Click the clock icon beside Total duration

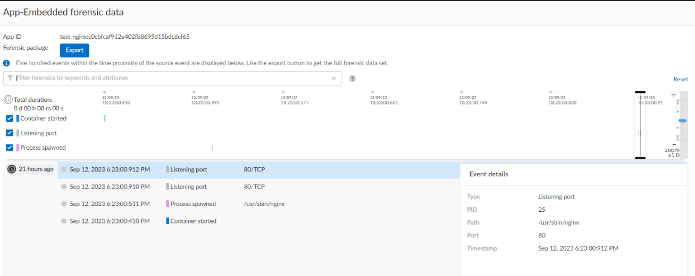pos(9,99)
